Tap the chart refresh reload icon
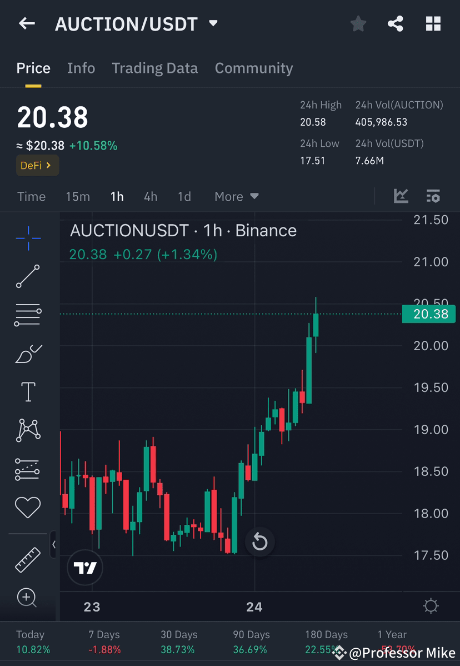Viewport: 460px width, 666px height. 260,542
